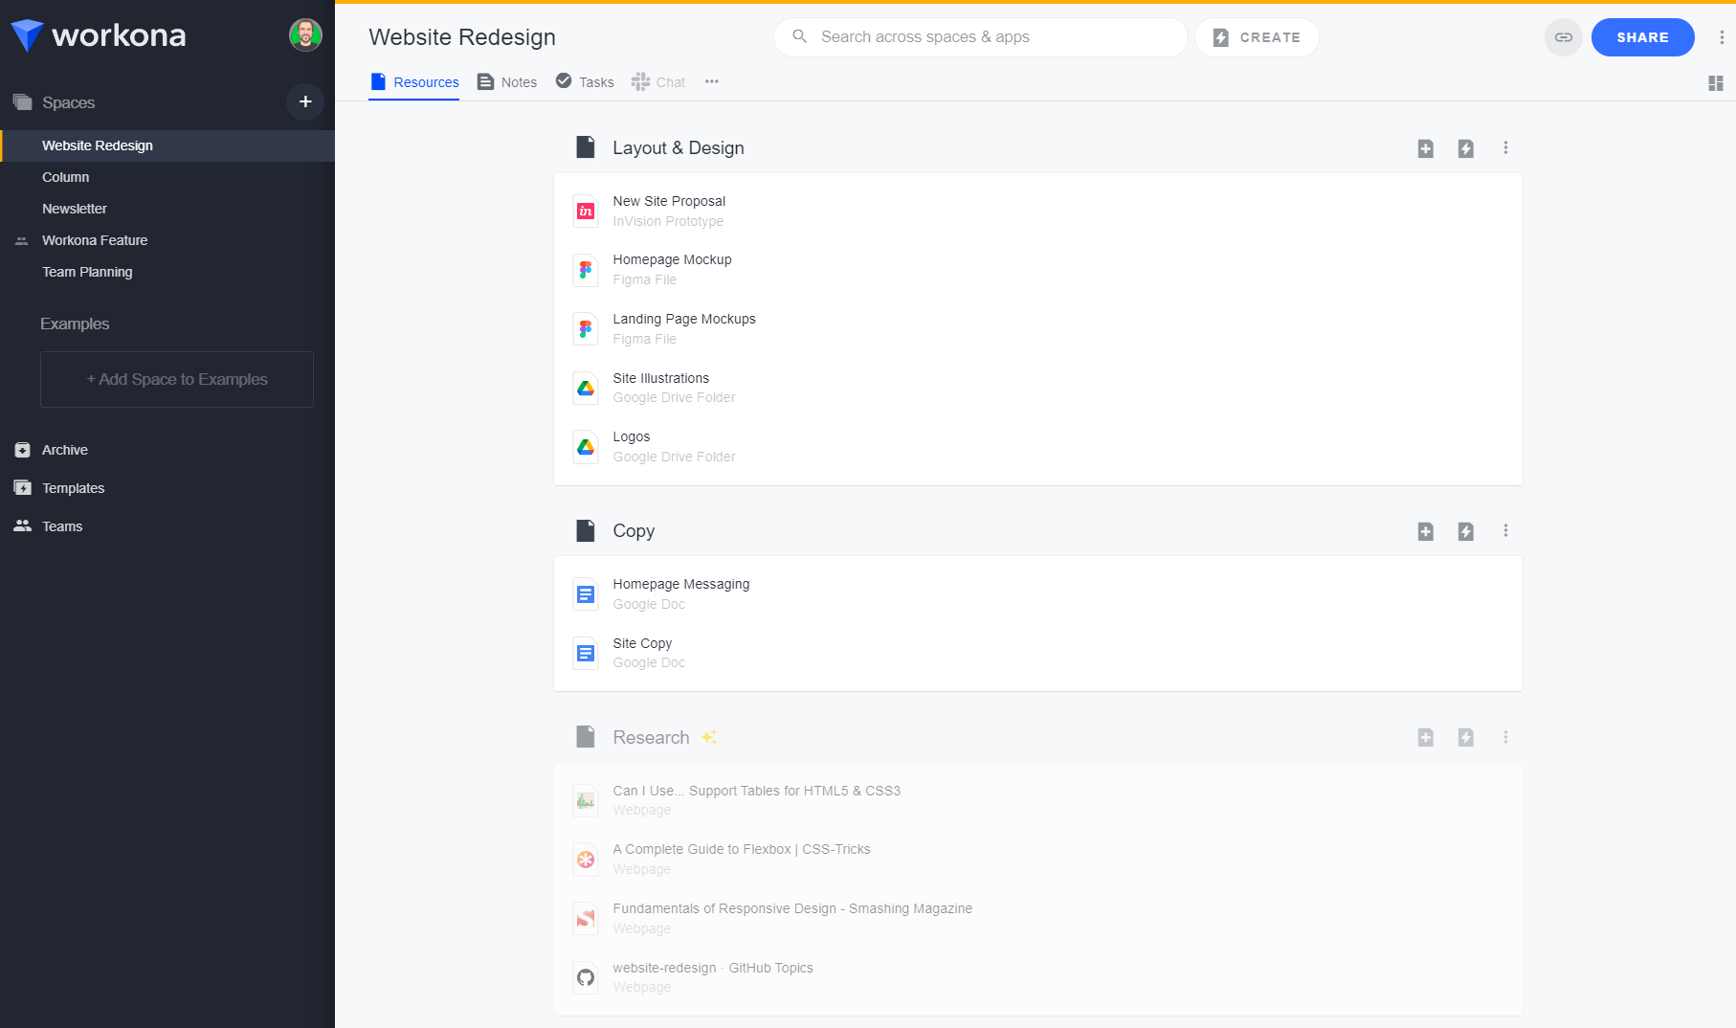Image resolution: width=1736 pixels, height=1028 pixels.
Task: Click the layout view grid icon below Share
Action: click(1715, 83)
